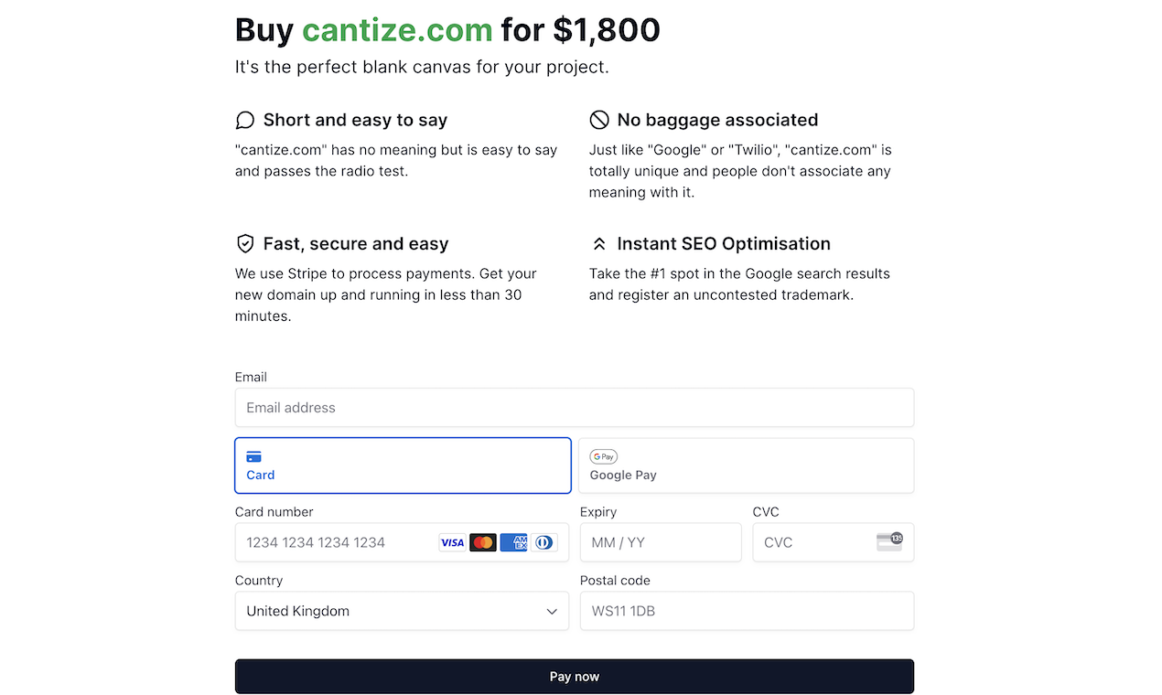Click the prohibited circle icon beside No baggage associated
Screen dimensions: 1162x695
pyautogui.click(x=599, y=120)
